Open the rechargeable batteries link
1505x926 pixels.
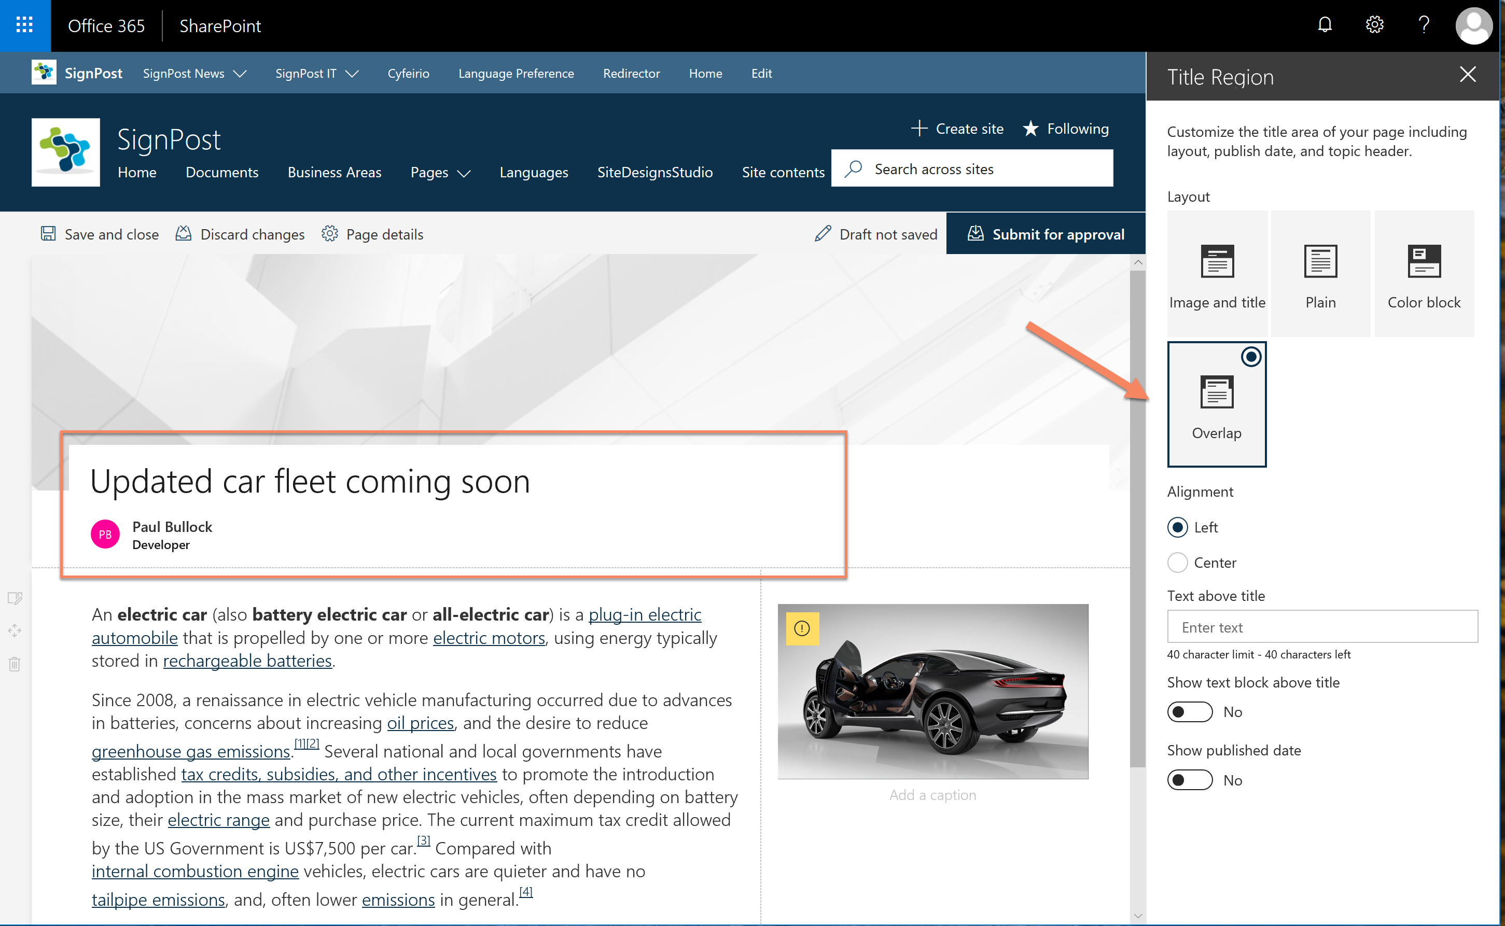pos(247,660)
